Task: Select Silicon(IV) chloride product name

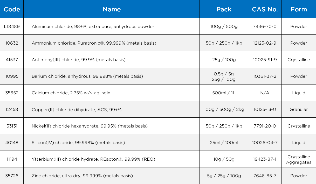Action: [78, 143]
